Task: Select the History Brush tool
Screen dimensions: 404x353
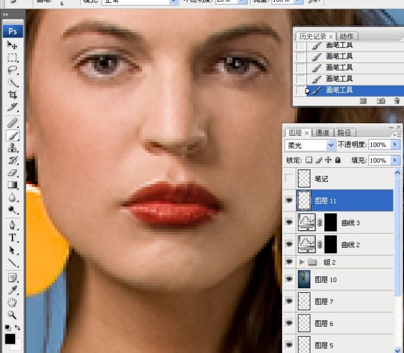Action: coord(12,160)
